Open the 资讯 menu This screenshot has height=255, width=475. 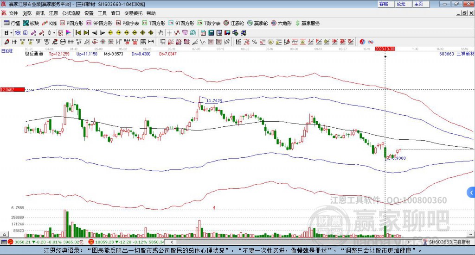[x=40, y=13]
